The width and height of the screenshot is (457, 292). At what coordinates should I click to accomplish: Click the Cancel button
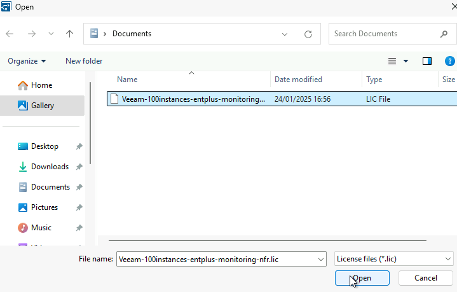coord(425,278)
